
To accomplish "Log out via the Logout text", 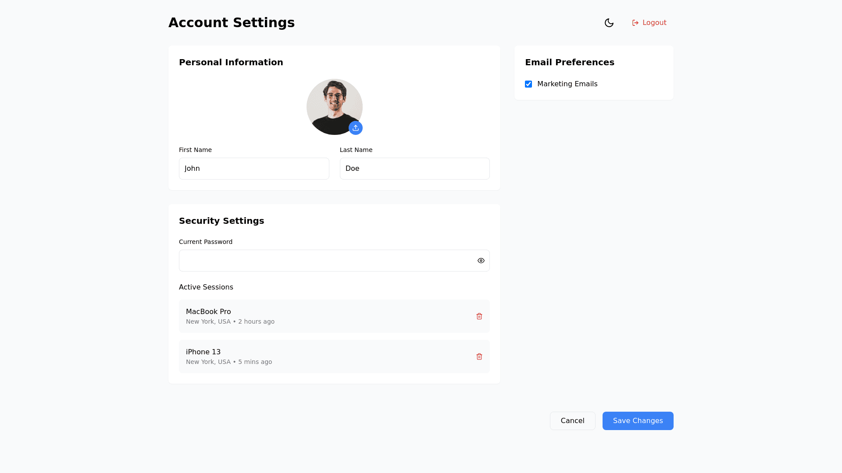I will pyautogui.click(x=654, y=23).
